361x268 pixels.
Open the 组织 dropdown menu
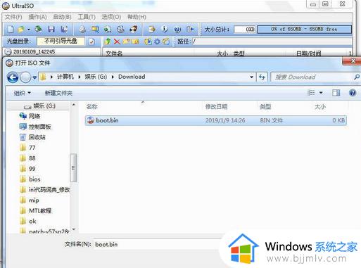[22, 93]
